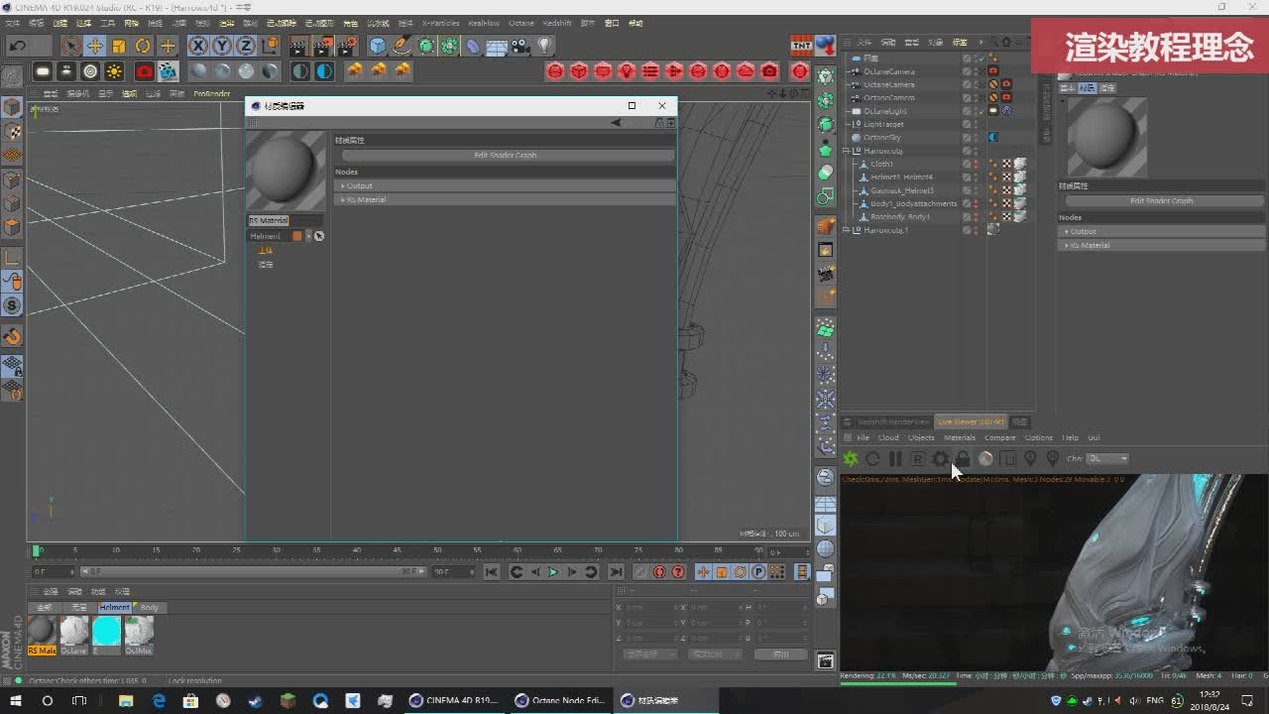Select the cyan E material thumbnail

click(106, 631)
